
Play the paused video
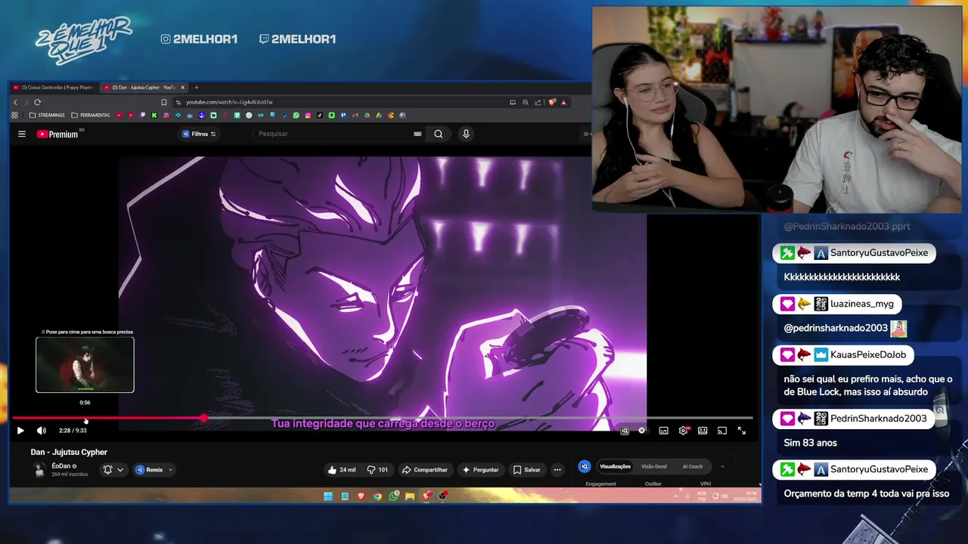20,431
